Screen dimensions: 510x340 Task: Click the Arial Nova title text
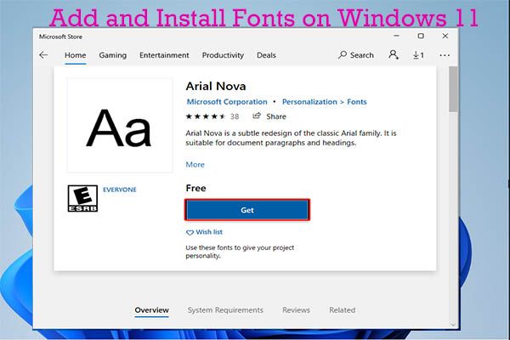click(x=216, y=86)
